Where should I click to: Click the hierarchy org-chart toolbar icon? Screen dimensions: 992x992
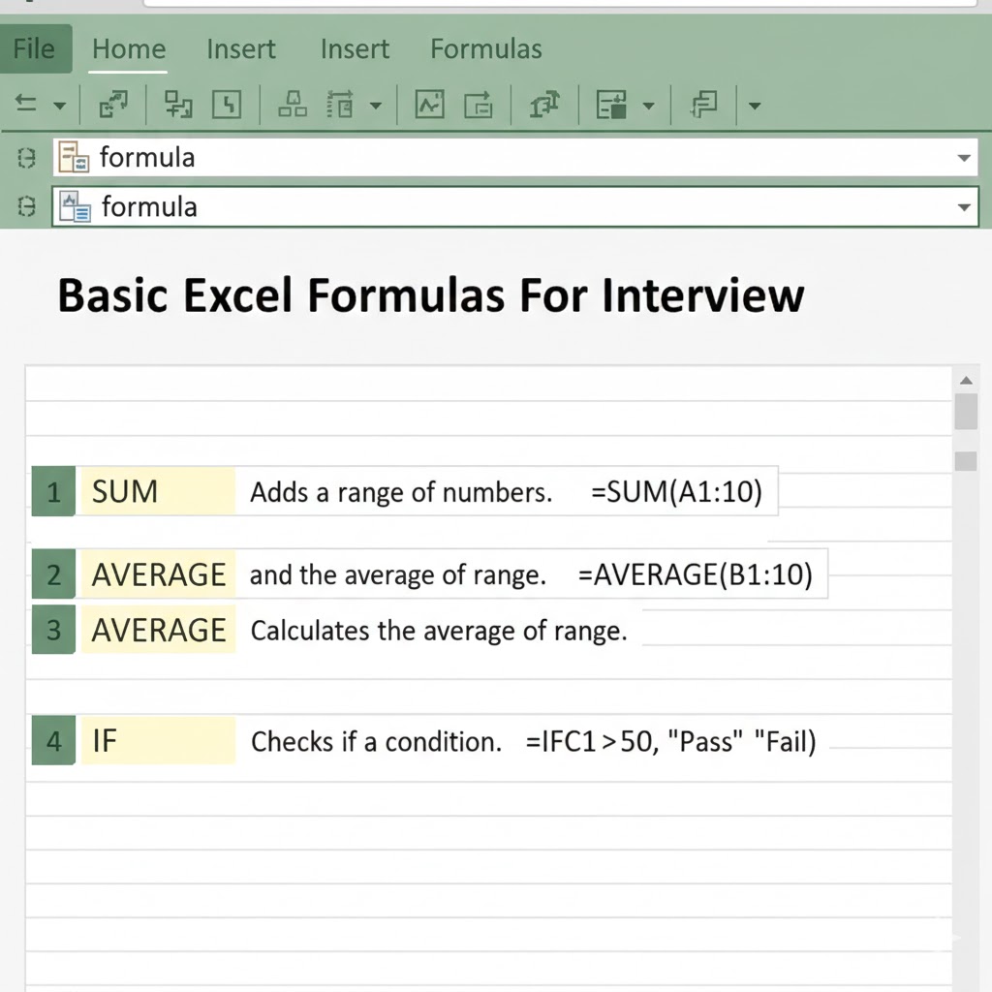[x=293, y=105]
